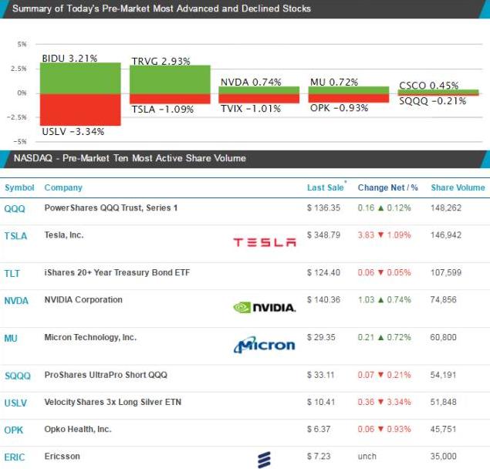The image size is (490, 469).
Task: Select the ERIC unch change value
Action: point(367,457)
